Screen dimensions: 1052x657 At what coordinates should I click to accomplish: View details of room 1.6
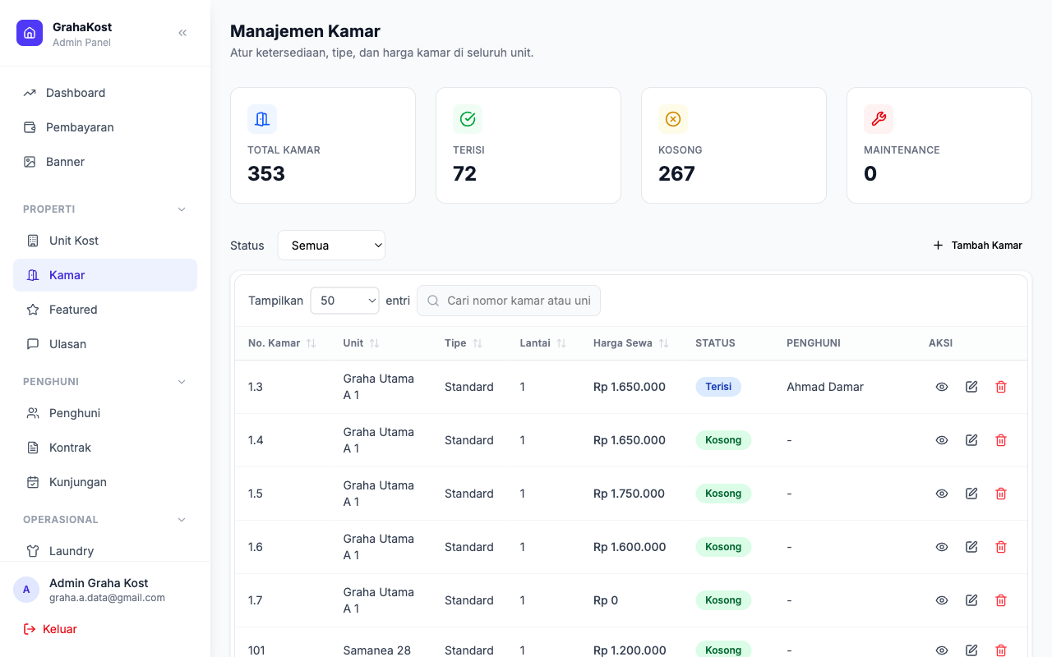coord(942,547)
